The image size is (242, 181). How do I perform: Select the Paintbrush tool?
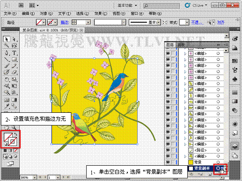pos(7,66)
